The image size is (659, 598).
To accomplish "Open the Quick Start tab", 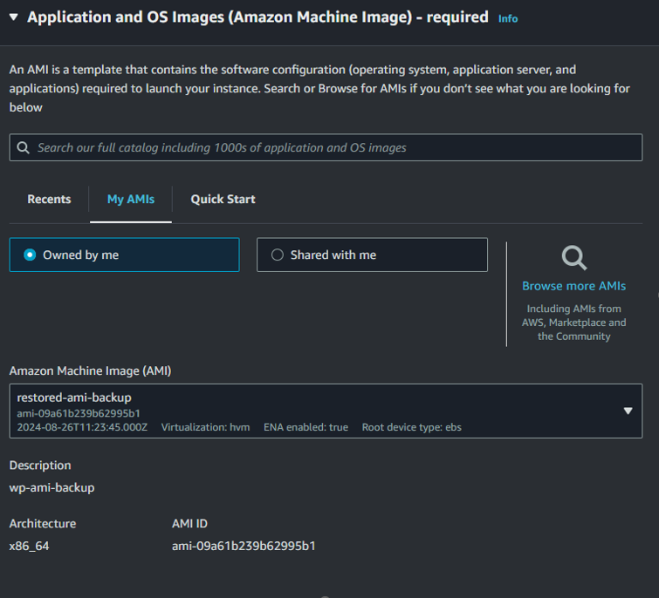I will (223, 200).
